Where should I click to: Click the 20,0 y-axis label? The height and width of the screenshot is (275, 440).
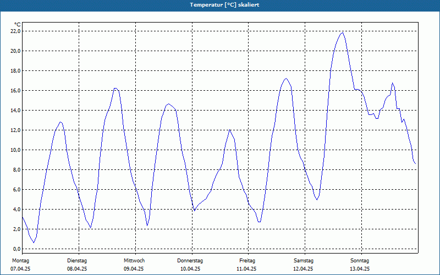(x=15, y=51)
